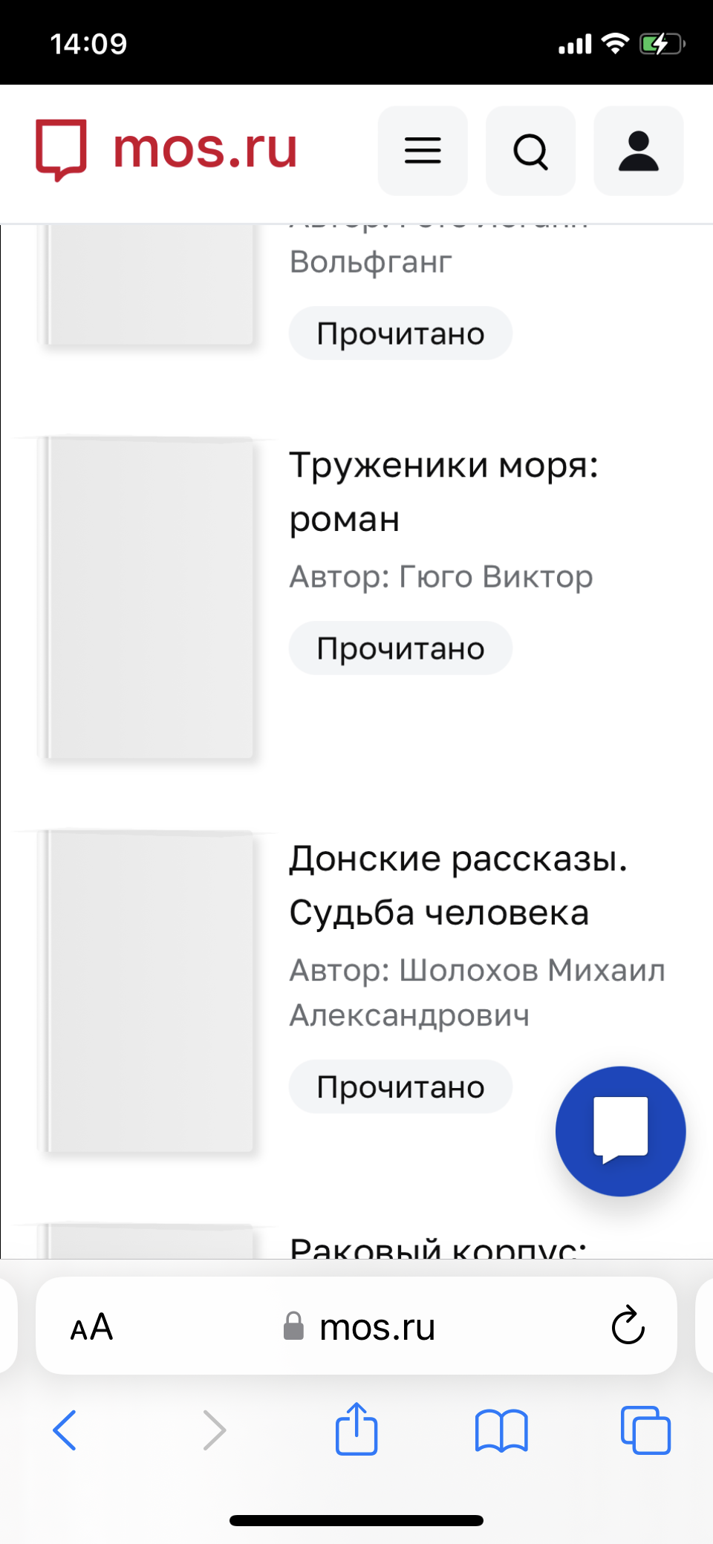Select the Донские рассказы book cover
This screenshot has height=1544, width=713.
tap(146, 992)
